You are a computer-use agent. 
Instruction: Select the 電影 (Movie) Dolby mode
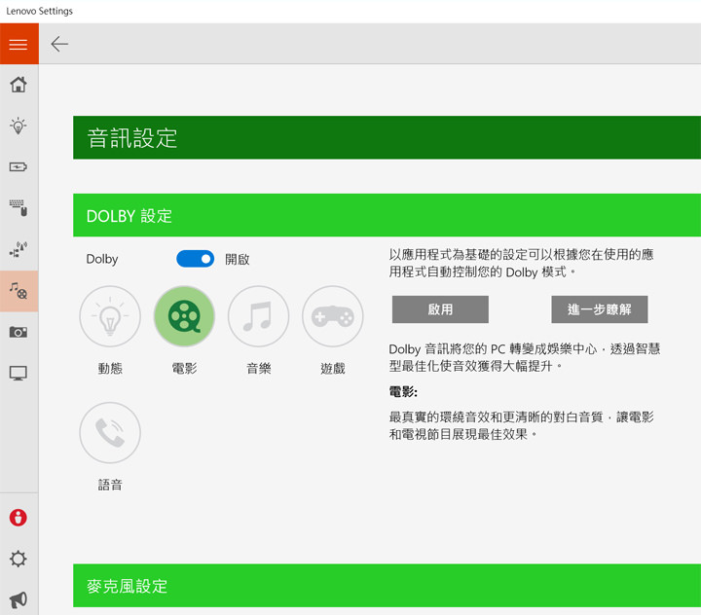tap(184, 316)
